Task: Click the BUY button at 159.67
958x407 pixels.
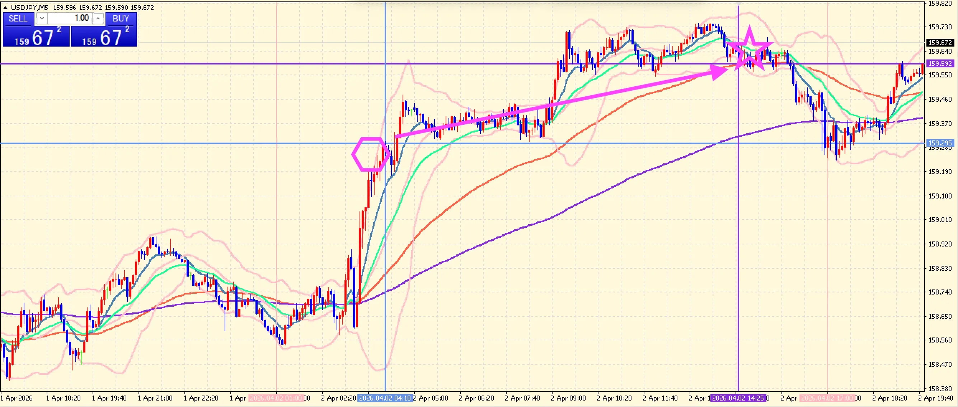Action: [104, 35]
